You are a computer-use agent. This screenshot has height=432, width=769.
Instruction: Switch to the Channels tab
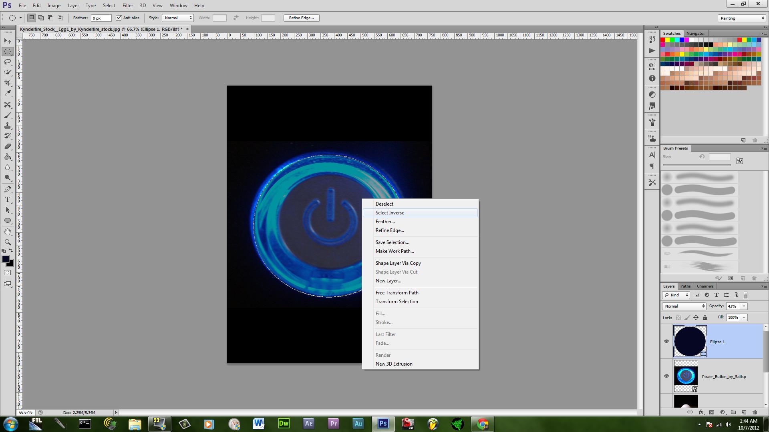pos(705,286)
